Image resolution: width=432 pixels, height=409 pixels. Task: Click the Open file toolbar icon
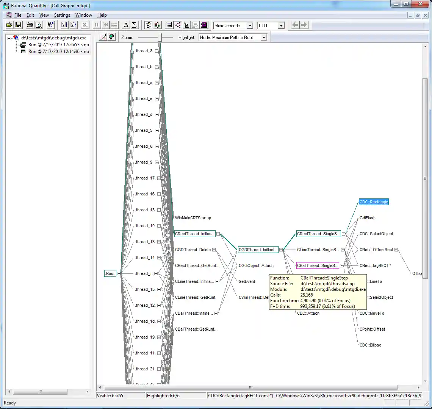pyautogui.click(x=9, y=25)
